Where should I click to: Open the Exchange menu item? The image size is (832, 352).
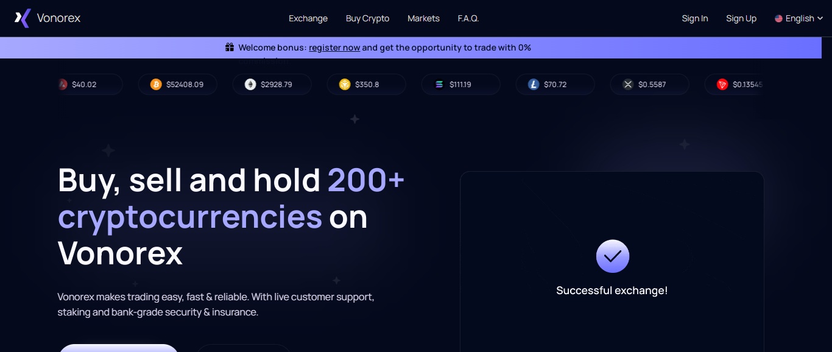click(308, 18)
